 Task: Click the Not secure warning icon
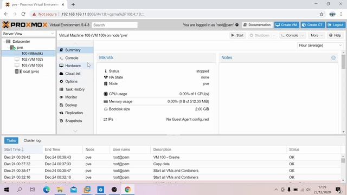click(34, 14)
